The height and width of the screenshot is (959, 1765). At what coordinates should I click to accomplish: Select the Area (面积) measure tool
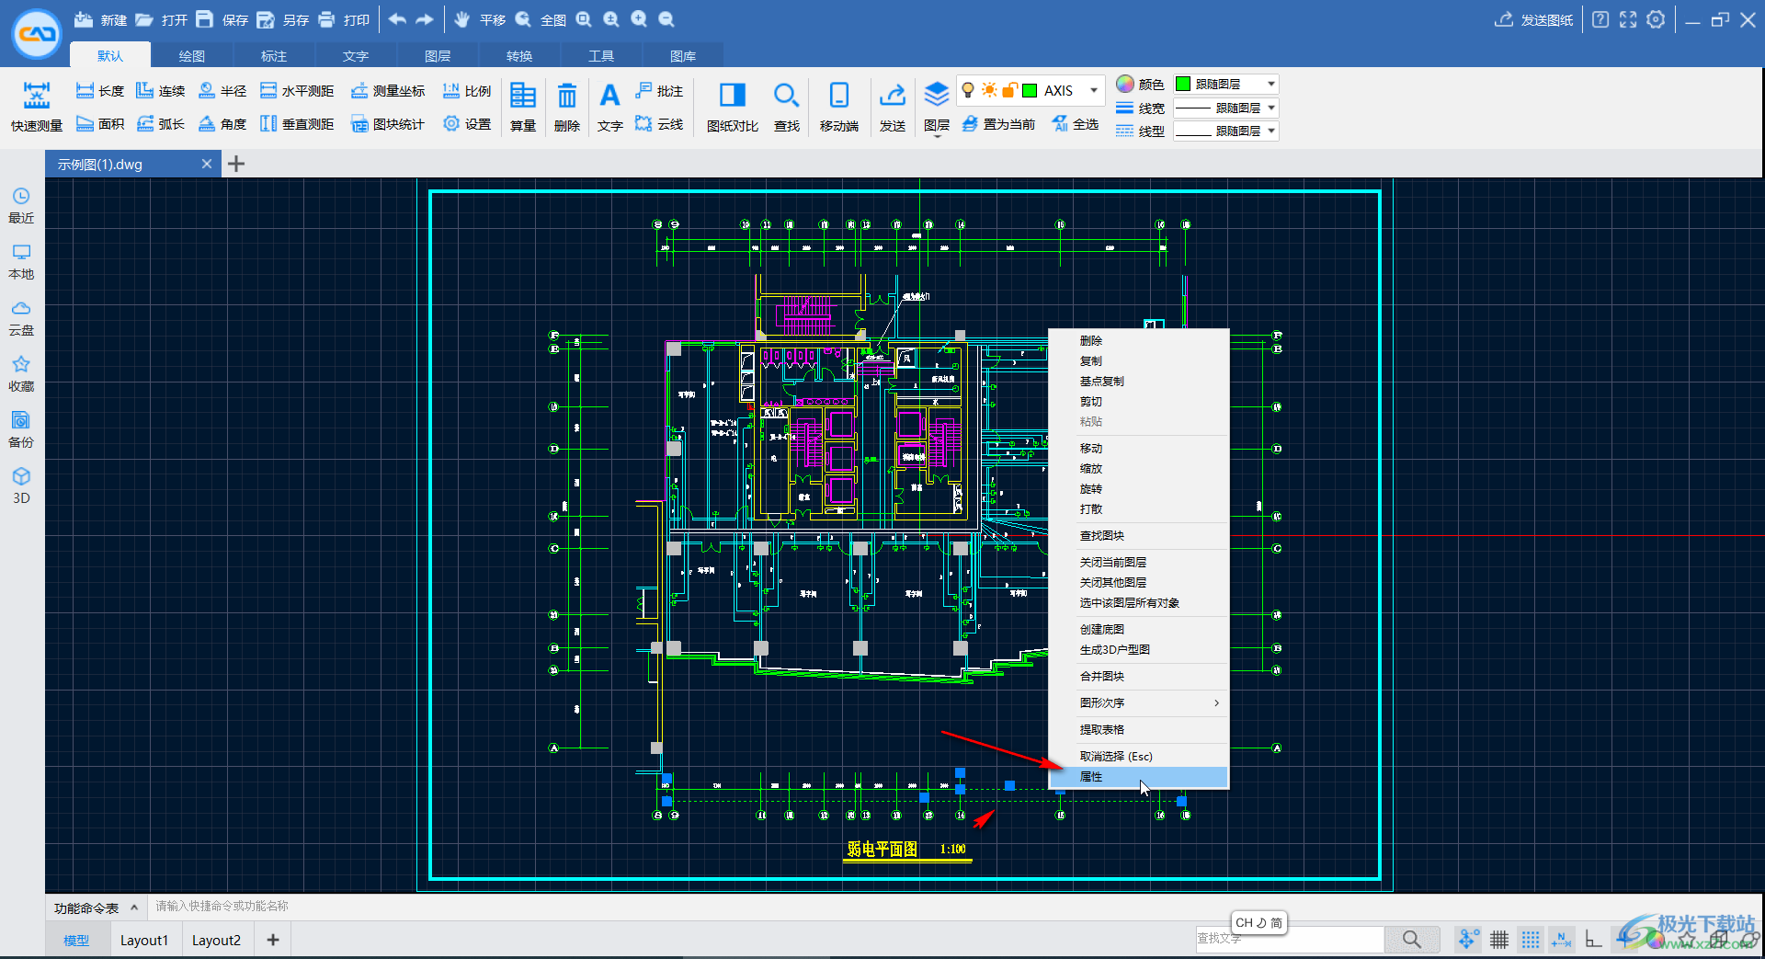click(x=99, y=124)
